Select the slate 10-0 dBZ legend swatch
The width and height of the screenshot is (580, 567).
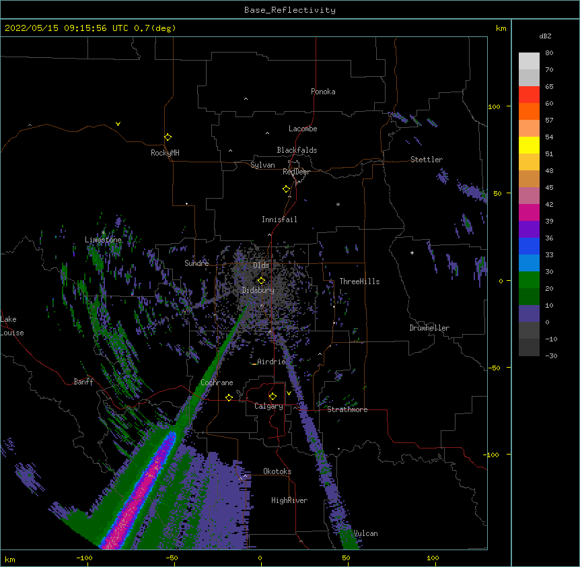(529, 314)
